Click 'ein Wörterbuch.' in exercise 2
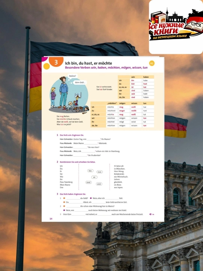Image resolution: width=203 pixels, height=271 pixels. [121, 177]
